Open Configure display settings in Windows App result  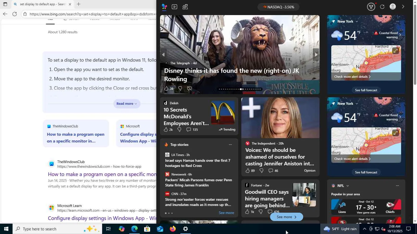tap(102, 218)
